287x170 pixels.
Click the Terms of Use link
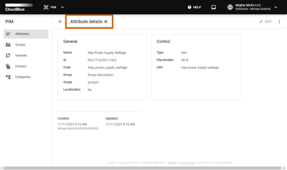click(187, 163)
